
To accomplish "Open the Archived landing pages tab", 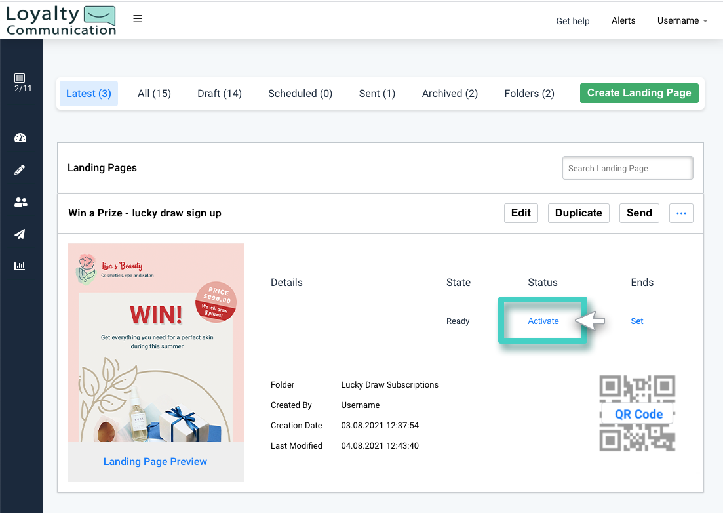I will click(x=450, y=93).
